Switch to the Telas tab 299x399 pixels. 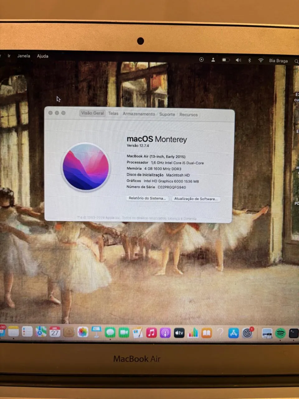point(113,113)
